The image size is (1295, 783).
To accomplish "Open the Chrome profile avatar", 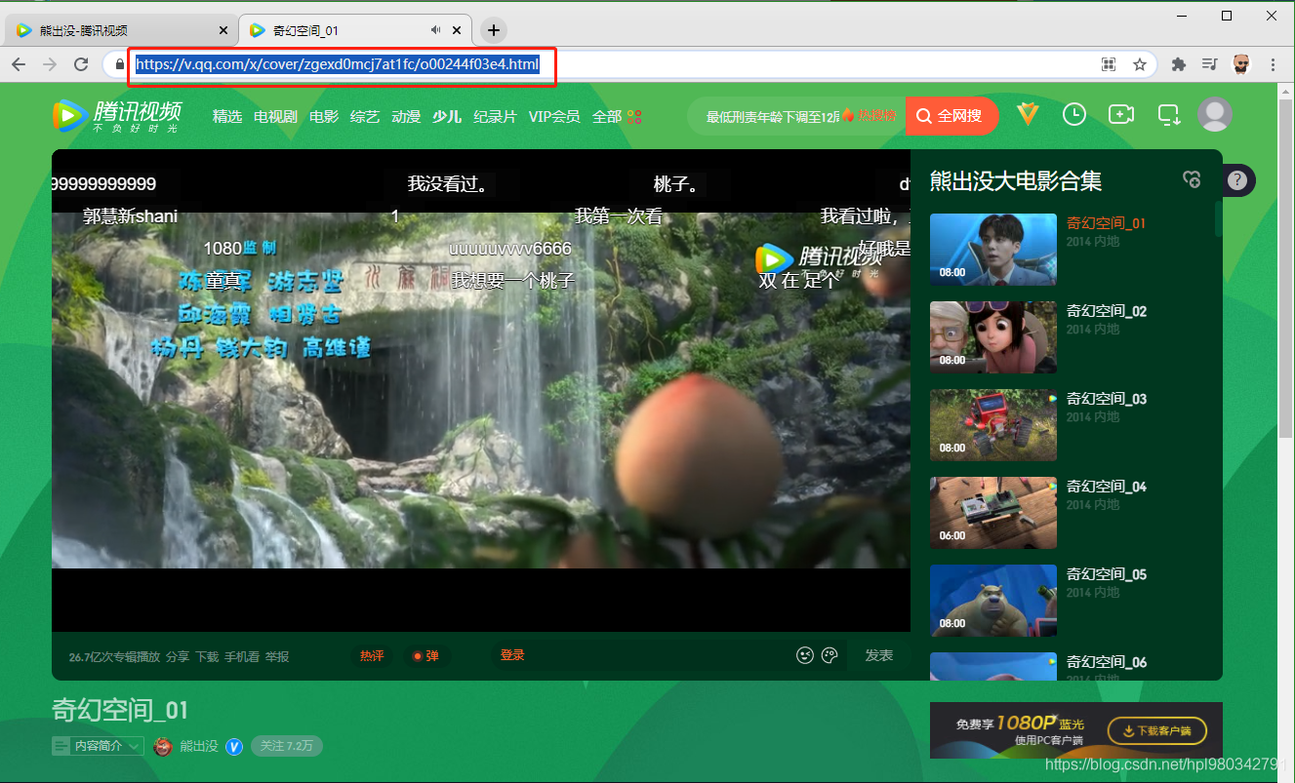I will (1241, 64).
